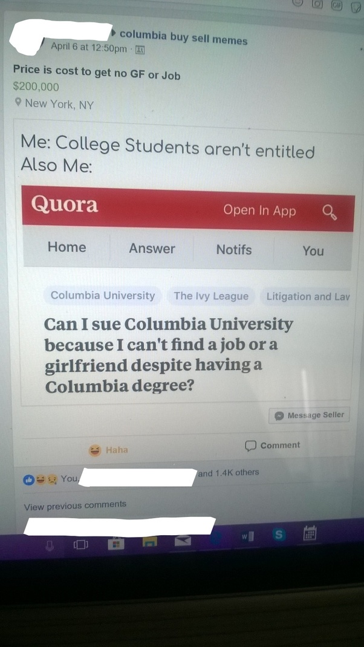Open Microsoft Store from taskbar

click(116, 544)
